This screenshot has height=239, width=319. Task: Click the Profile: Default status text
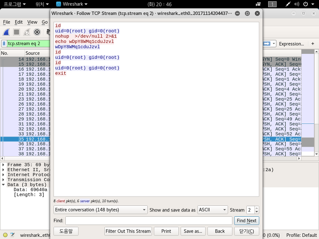point(301,235)
